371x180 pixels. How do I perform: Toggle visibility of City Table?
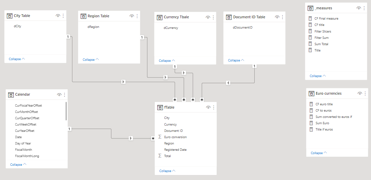coord(58,16)
